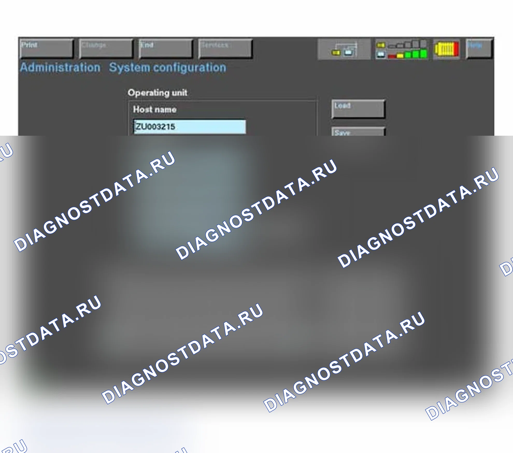Screen dimensions: 513x453
Task: Click the Operating unit group label
Action: point(158,93)
